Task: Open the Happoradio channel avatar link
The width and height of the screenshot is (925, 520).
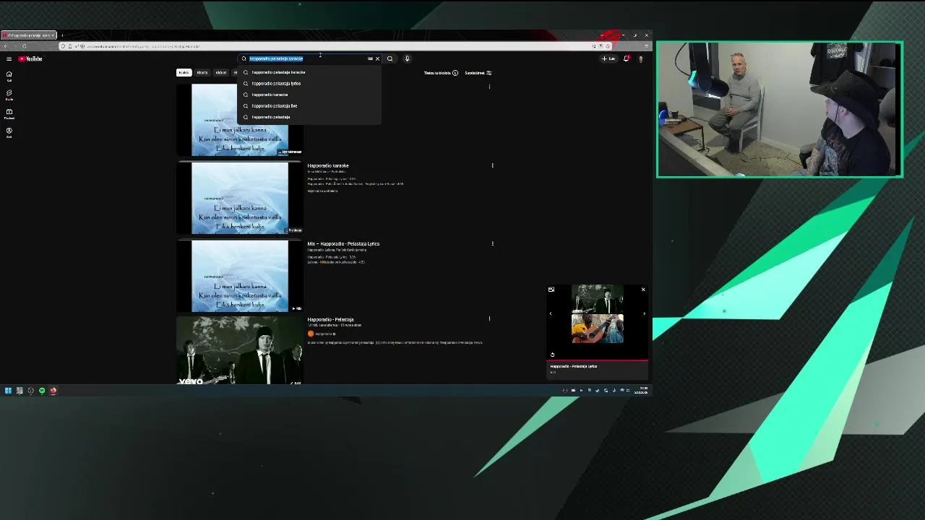Action: point(311,334)
